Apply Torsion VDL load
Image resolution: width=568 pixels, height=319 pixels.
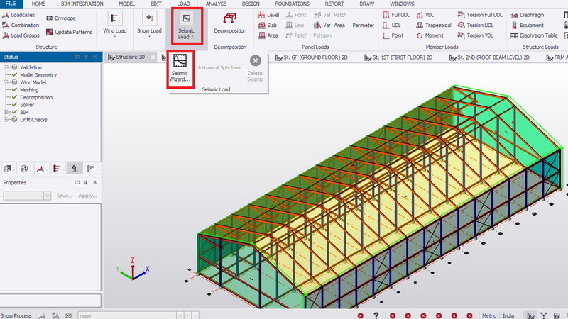point(475,35)
